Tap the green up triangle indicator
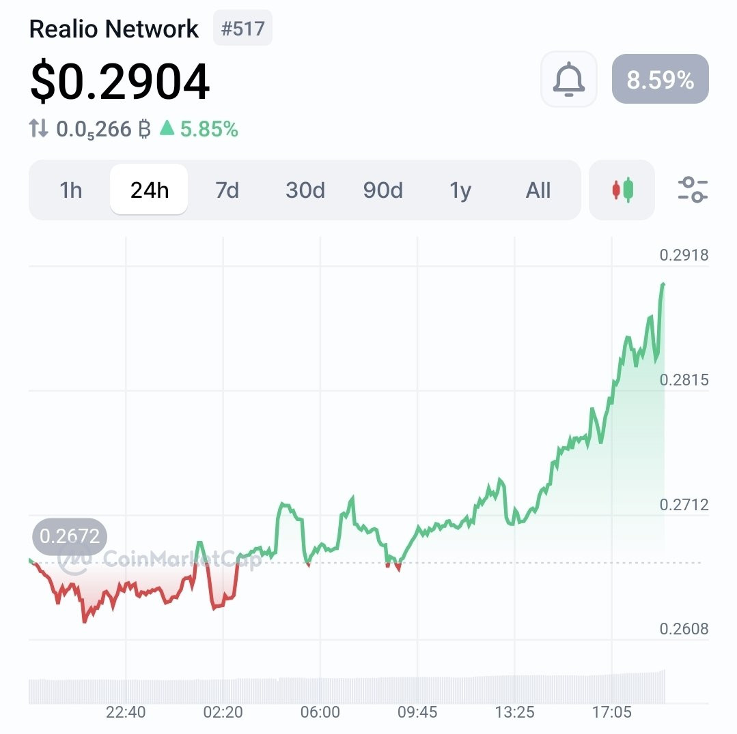Image resolution: width=737 pixels, height=734 pixels. (167, 128)
